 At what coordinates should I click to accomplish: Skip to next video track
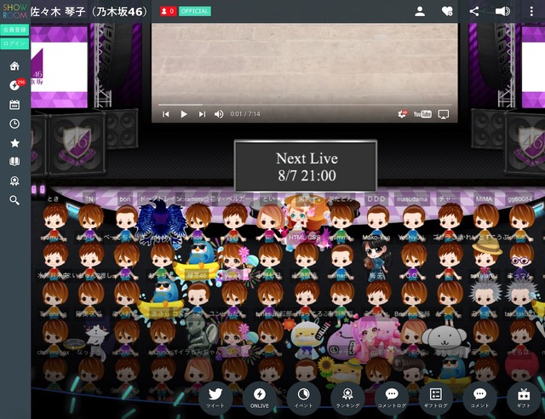pos(202,114)
